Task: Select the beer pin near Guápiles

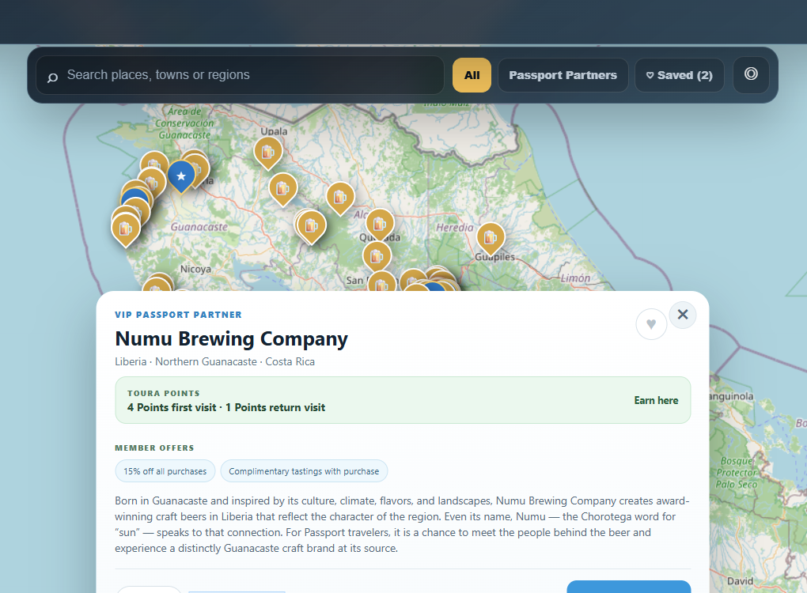Action: pos(491,238)
